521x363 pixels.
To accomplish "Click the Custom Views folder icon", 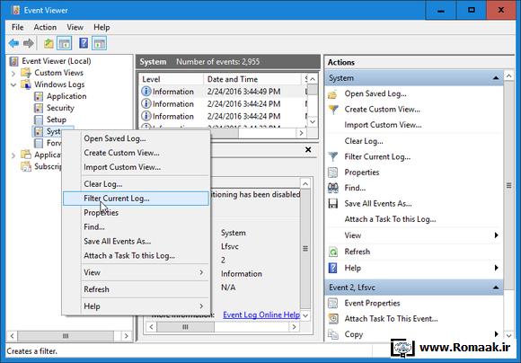I will tap(26, 73).
